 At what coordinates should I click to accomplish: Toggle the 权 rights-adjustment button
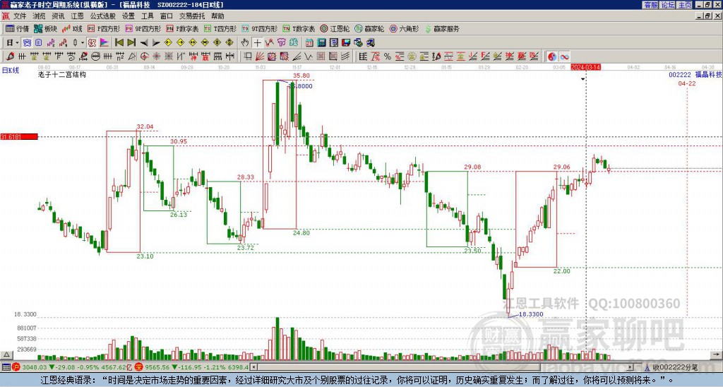tap(92, 43)
